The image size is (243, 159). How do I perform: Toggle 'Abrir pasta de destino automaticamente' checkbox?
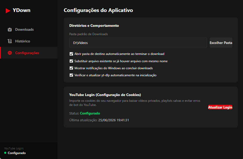[x=71, y=54]
